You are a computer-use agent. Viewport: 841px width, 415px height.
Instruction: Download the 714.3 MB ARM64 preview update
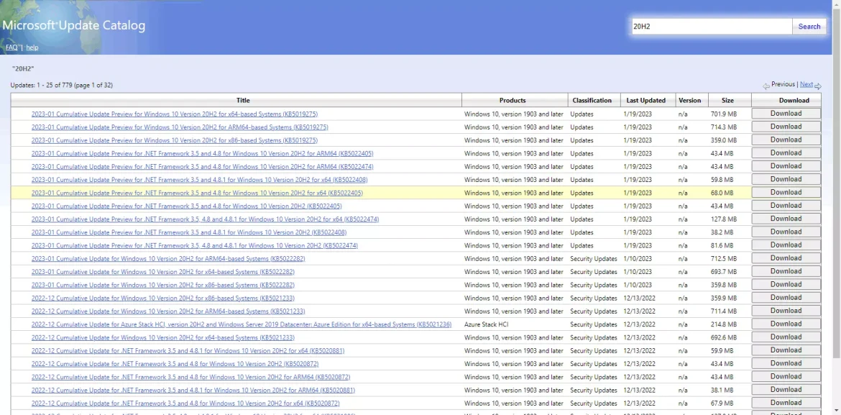pyautogui.click(x=786, y=127)
